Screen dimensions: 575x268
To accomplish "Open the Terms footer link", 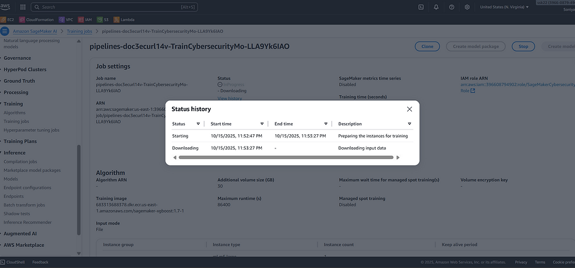I will 540,262.
